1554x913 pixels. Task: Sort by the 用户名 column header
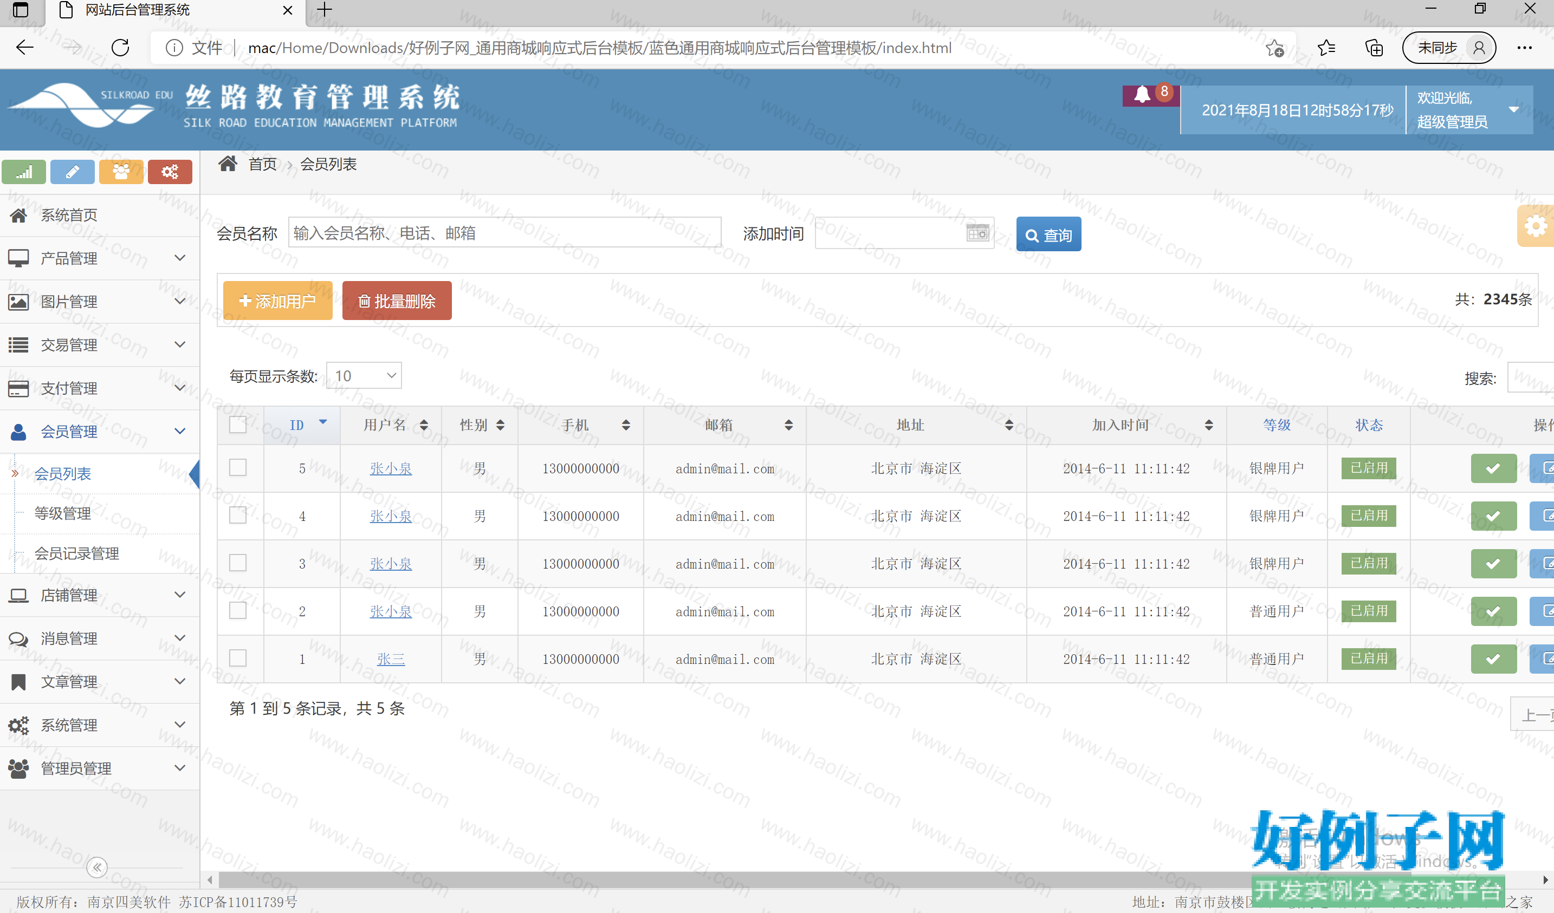click(x=390, y=425)
